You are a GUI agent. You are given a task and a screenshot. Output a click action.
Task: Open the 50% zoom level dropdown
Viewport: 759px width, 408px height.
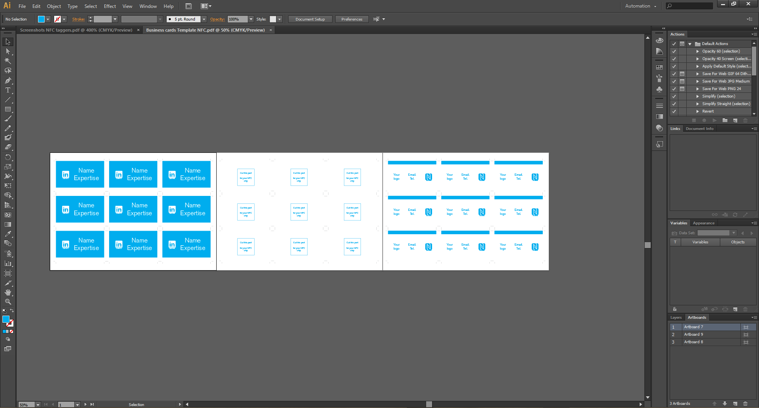(38, 405)
